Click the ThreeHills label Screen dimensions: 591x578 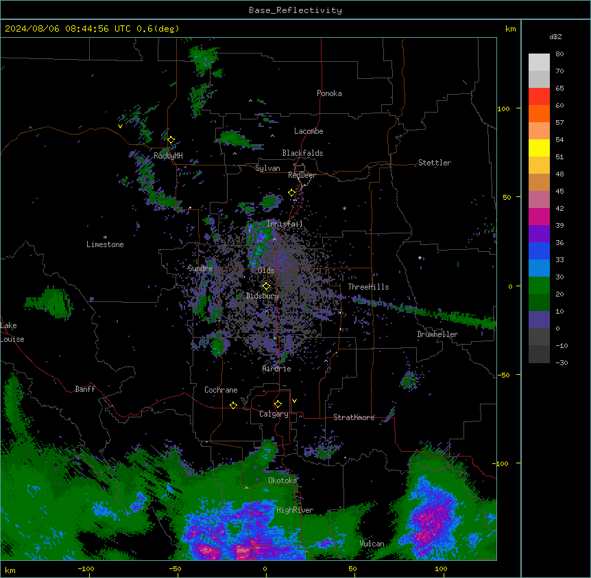point(369,287)
